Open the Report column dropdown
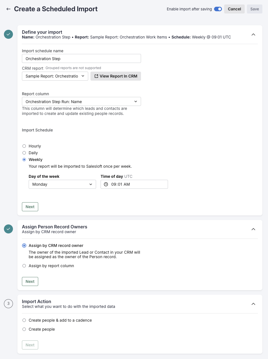This screenshot has height=359, width=268. (81, 101)
